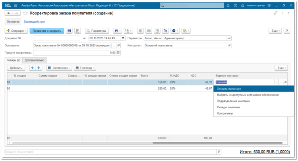Focus the Документ № input field
The image size is (298, 161).
[57, 38]
